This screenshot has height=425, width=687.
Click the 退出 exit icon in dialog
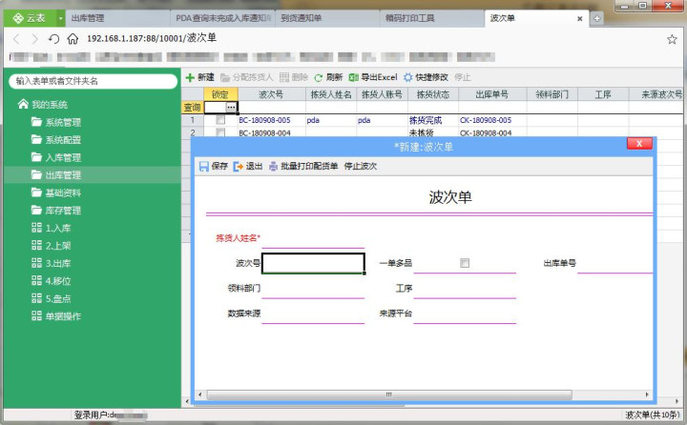(238, 167)
